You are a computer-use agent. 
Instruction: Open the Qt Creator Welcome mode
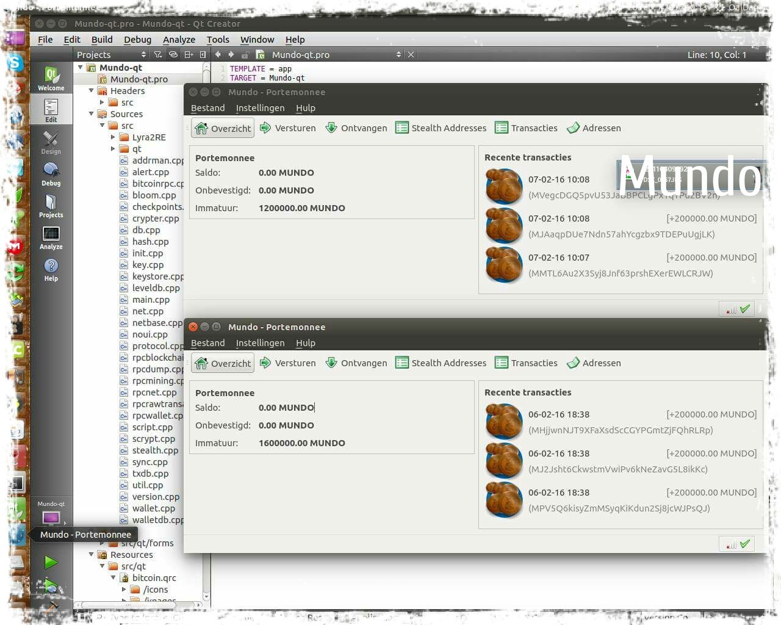[51, 78]
